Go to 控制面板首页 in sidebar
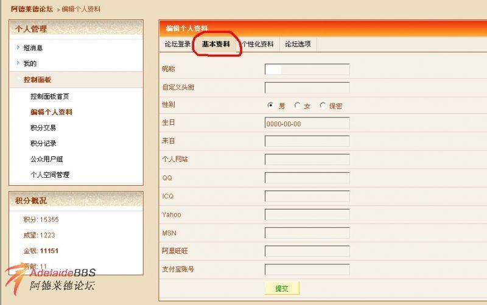Viewport: 487px width, 305px height. click(x=49, y=96)
